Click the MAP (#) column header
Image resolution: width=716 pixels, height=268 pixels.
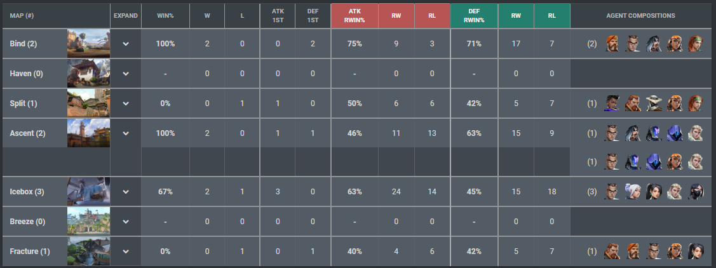(23, 15)
